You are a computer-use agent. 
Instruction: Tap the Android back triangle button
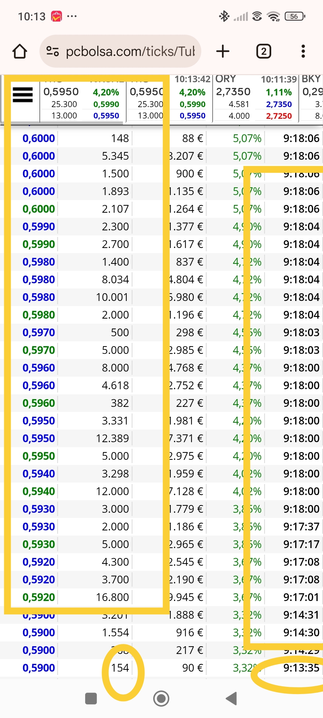coord(231,699)
